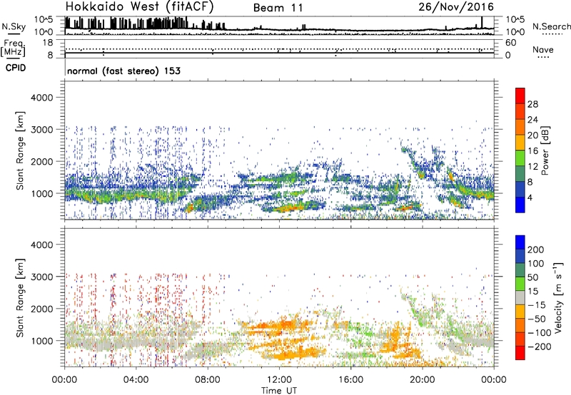Viewport: 571px width, 395px height.
Task: Pick the red segment of Velocity color bar
Action: click(520, 353)
